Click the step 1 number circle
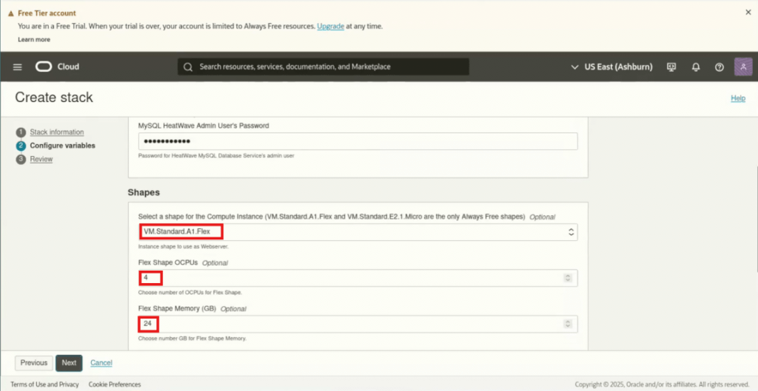The width and height of the screenshot is (758, 391). pyautogui.click(x=21, y=132)
